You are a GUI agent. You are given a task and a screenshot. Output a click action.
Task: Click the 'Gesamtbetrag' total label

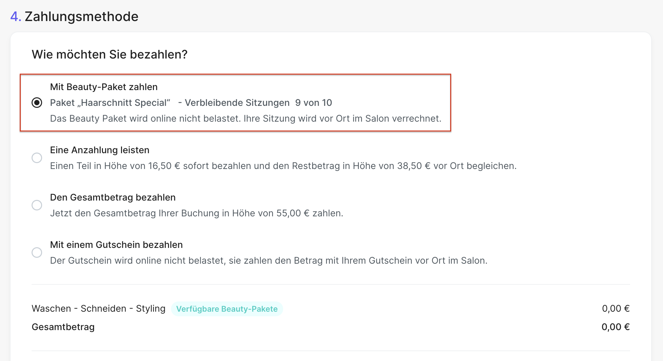(x=63, y=327)
